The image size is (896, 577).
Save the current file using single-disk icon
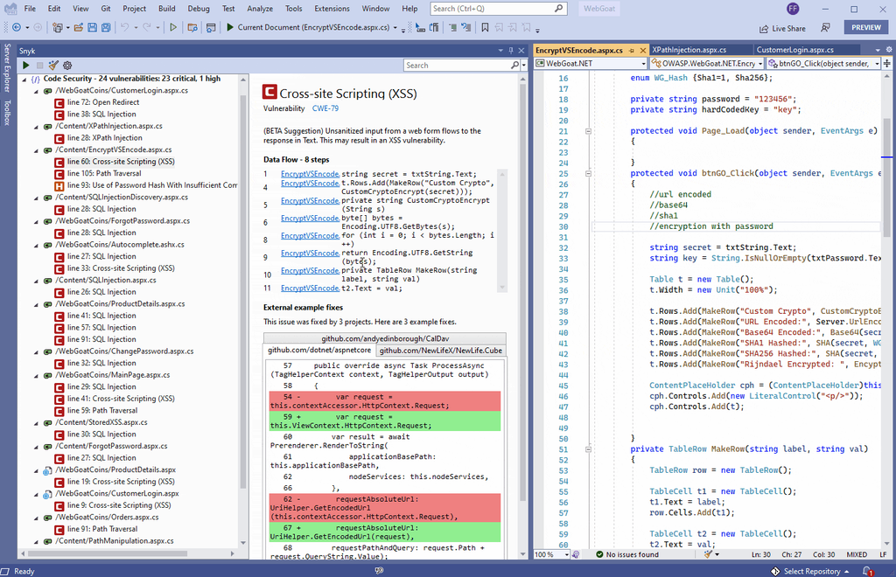(x=92, y=27)
